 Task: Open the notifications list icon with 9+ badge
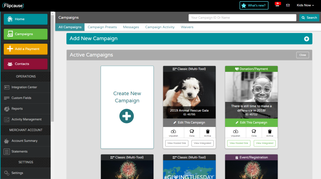pos(278,5)
